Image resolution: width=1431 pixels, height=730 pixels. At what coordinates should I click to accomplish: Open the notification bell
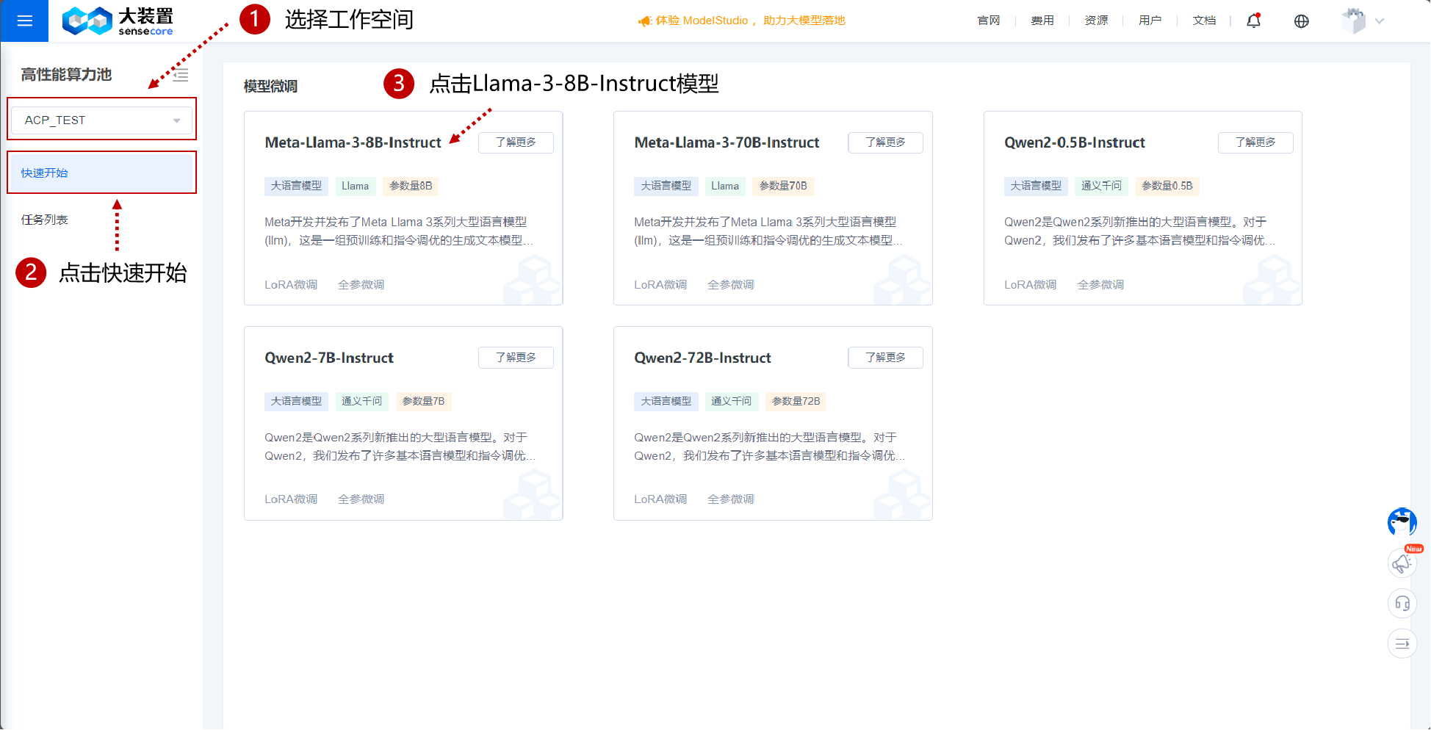(1254, 21)
